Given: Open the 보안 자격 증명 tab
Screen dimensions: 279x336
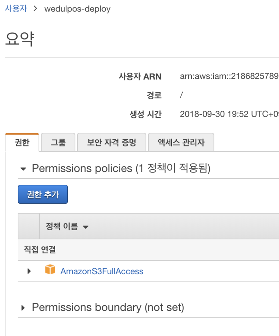Looking at the screenshot, I should click(x=112, y=142).
